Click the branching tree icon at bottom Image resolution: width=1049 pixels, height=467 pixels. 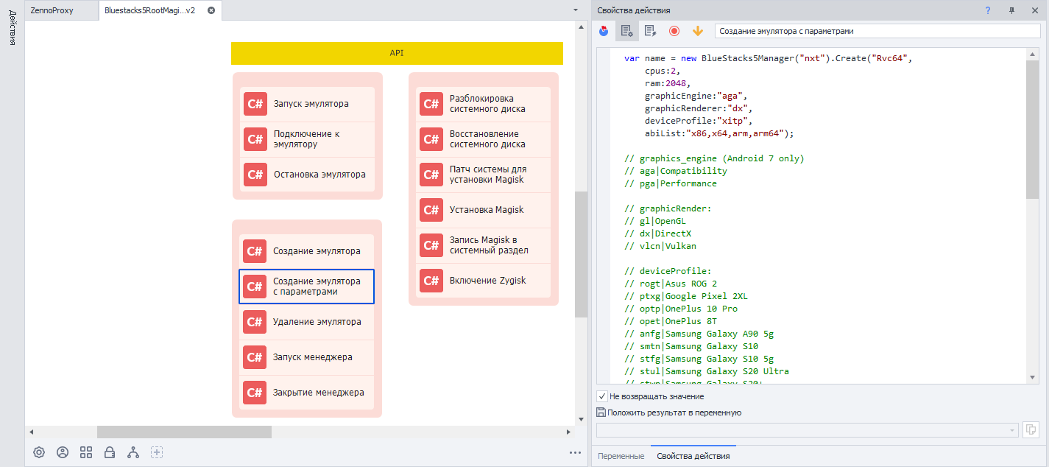133,452
